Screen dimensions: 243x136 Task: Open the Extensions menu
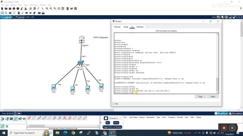click(34, 5)
